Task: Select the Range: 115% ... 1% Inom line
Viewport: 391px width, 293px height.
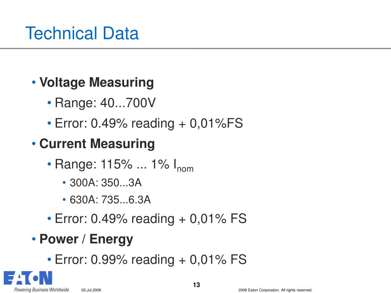Action: [x=124, y=165]
